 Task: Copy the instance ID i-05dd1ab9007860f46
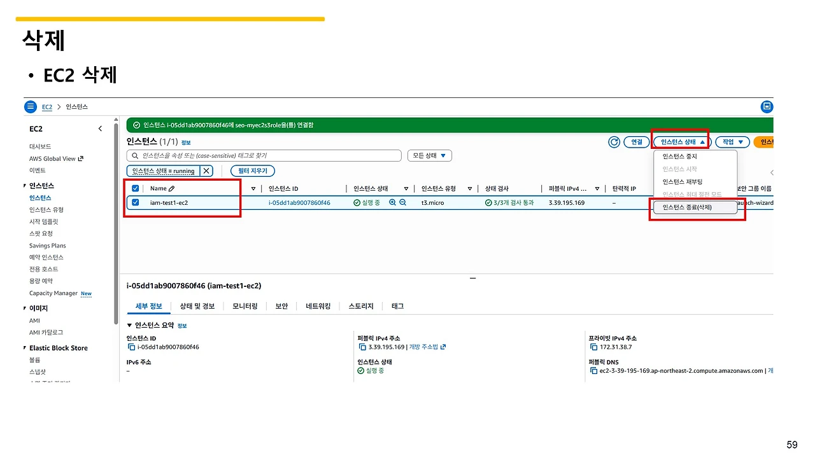pyautogui.click(x=132, y=347)
